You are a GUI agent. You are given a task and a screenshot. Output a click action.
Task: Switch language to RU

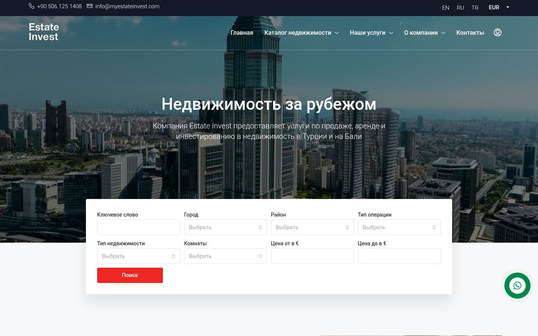click(460, 7)
